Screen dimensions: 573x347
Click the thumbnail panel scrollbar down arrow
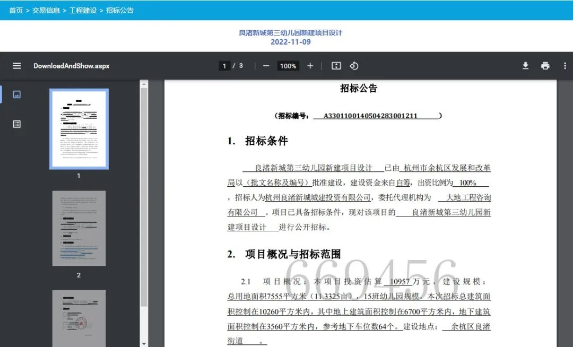click(144, 344)
